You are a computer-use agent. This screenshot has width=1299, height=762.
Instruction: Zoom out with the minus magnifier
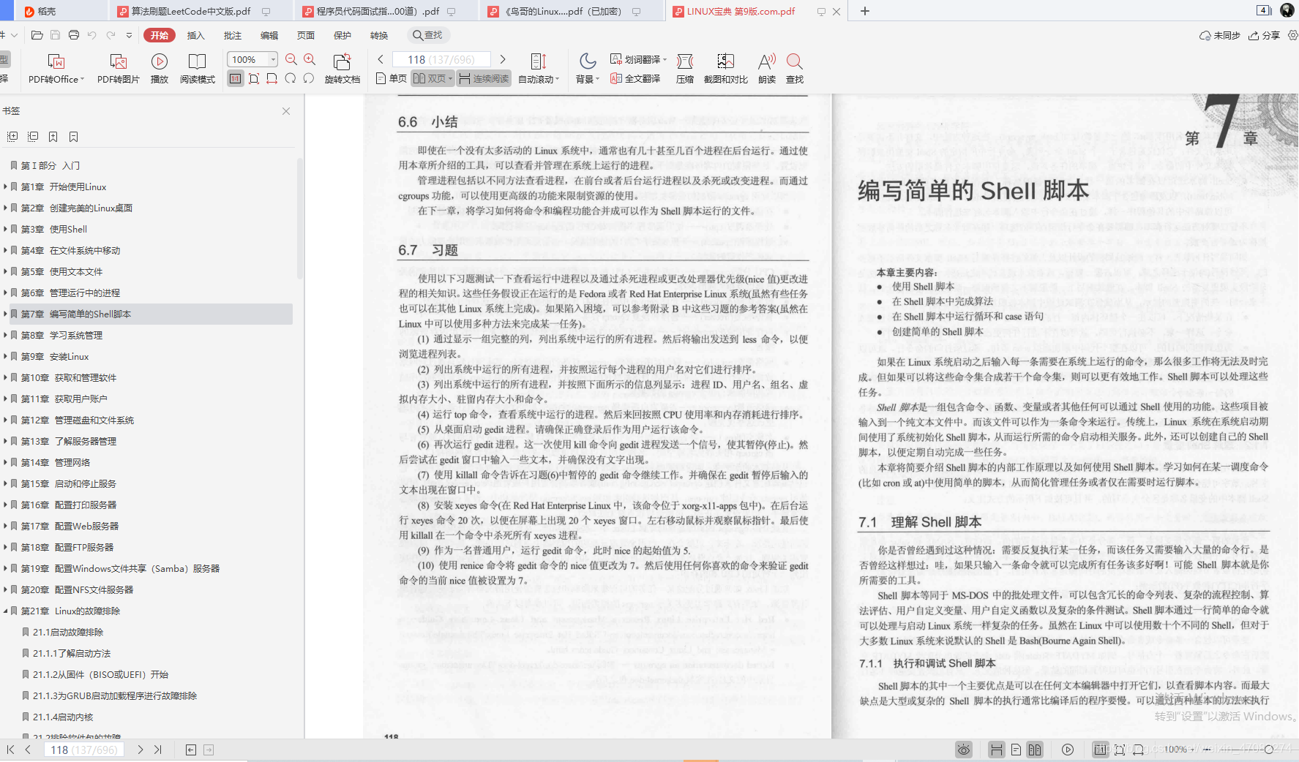(x=291, y=59)
